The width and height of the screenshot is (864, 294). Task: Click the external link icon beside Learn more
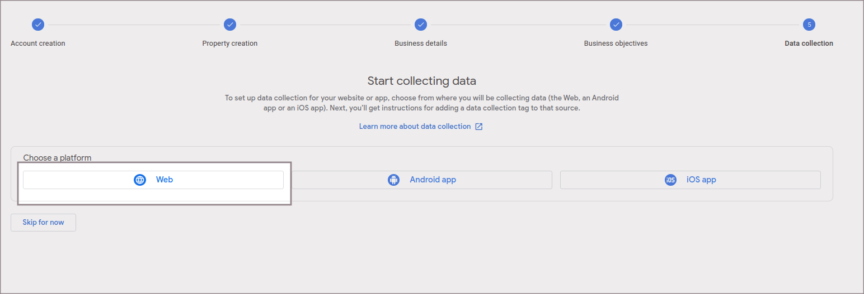(479, 127)
